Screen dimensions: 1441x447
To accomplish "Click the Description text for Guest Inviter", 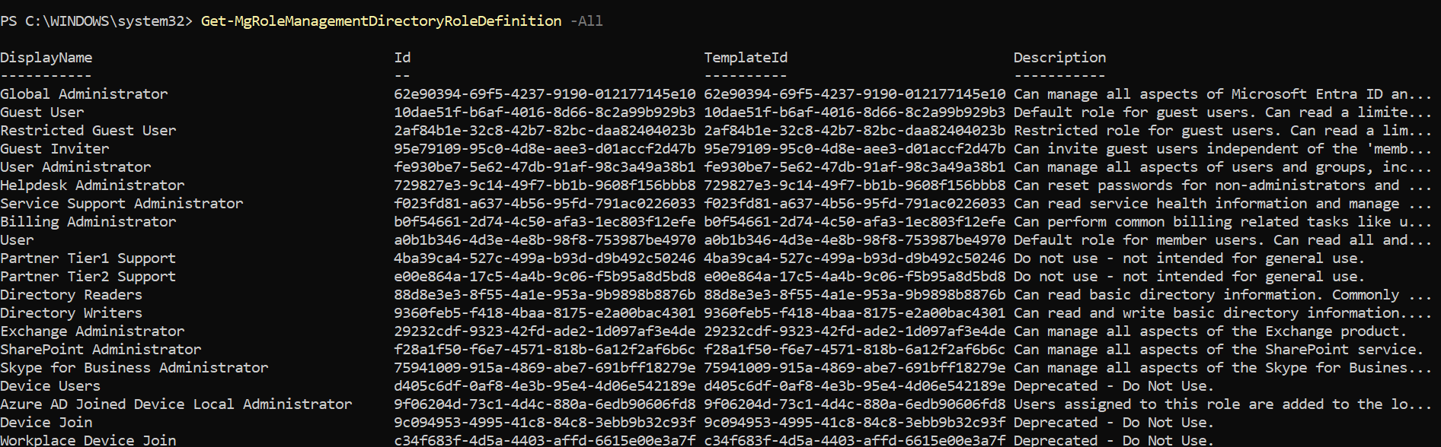I will [1222, 149].
